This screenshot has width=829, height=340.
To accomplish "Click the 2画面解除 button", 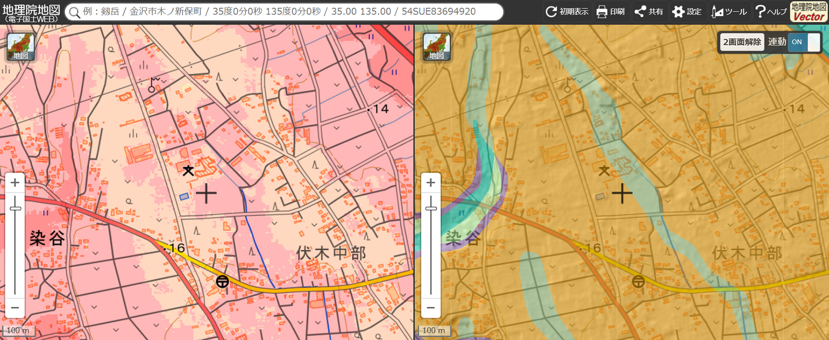I will pyautogui.click(x=742, y=42).
